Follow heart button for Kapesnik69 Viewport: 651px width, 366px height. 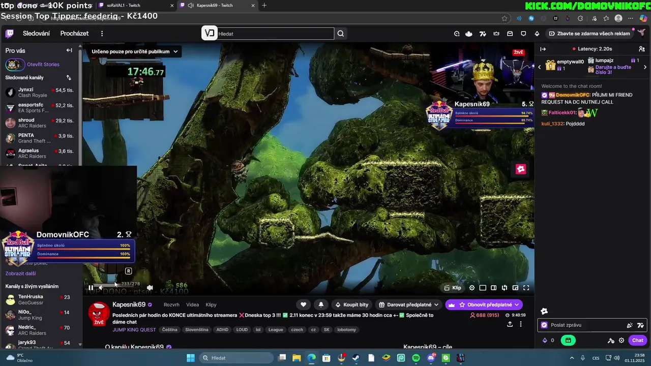[304, 304]
